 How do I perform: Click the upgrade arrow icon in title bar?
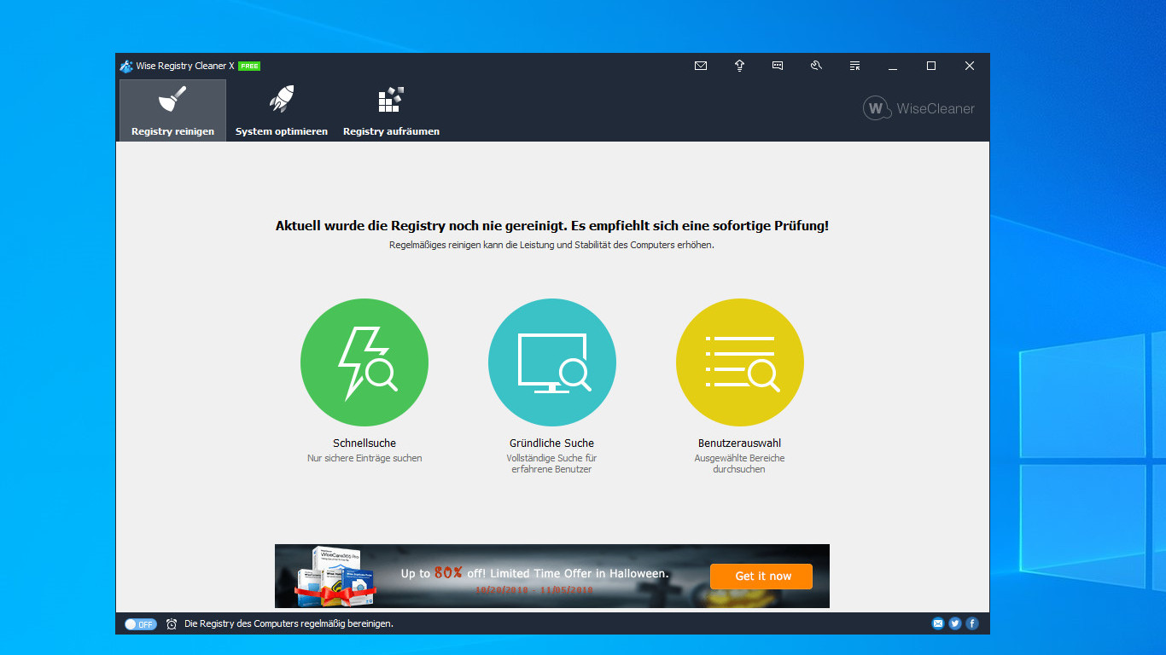739,66
